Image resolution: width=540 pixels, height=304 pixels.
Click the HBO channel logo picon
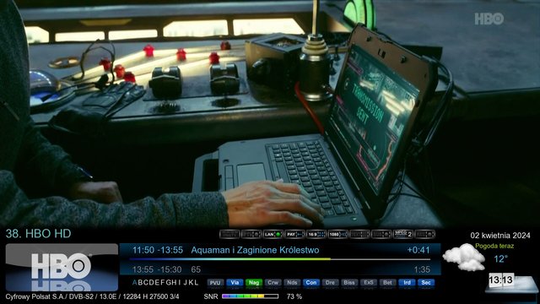[62, 267]
